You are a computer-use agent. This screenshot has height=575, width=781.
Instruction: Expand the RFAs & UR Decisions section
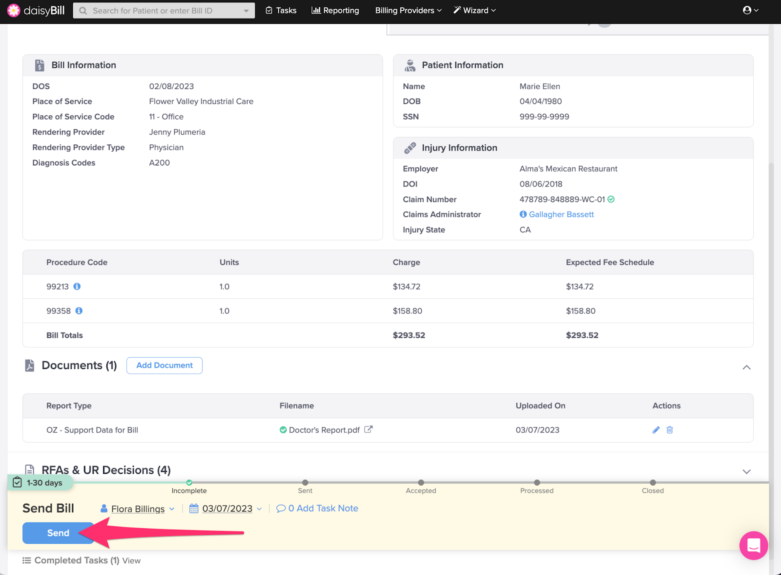pos(746,472)
